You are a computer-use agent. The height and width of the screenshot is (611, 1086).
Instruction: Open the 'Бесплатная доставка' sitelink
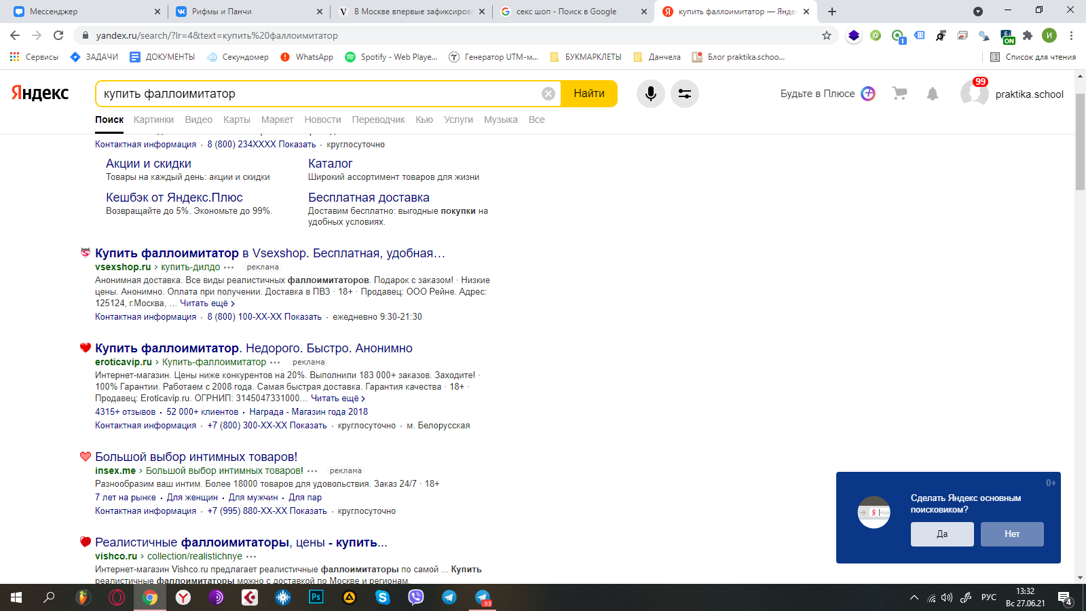(x=369, y=198)
